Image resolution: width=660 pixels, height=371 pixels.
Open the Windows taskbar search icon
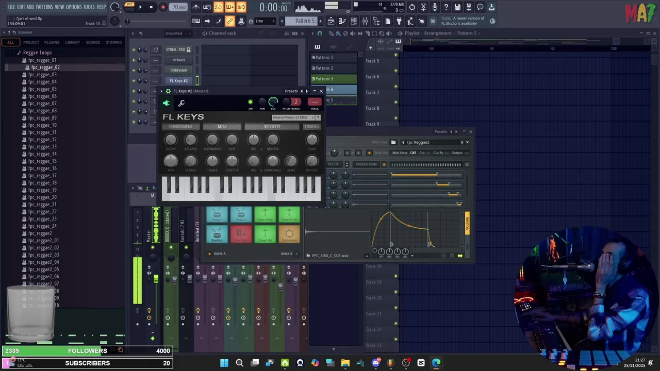[239, 363]
